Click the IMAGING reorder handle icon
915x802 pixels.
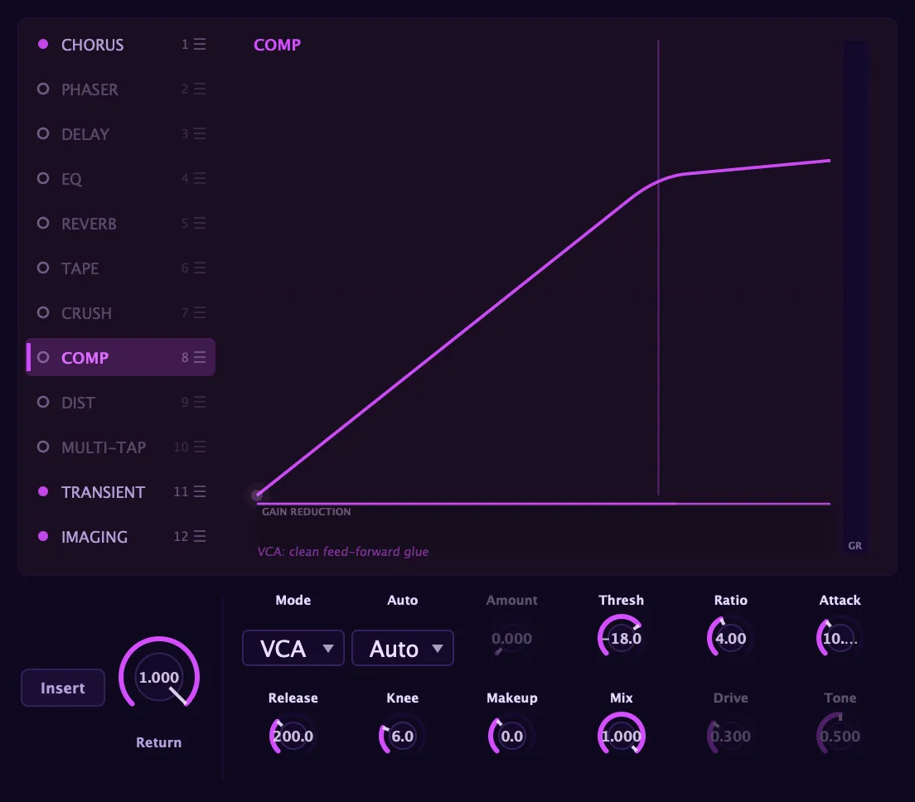point(200,536)
